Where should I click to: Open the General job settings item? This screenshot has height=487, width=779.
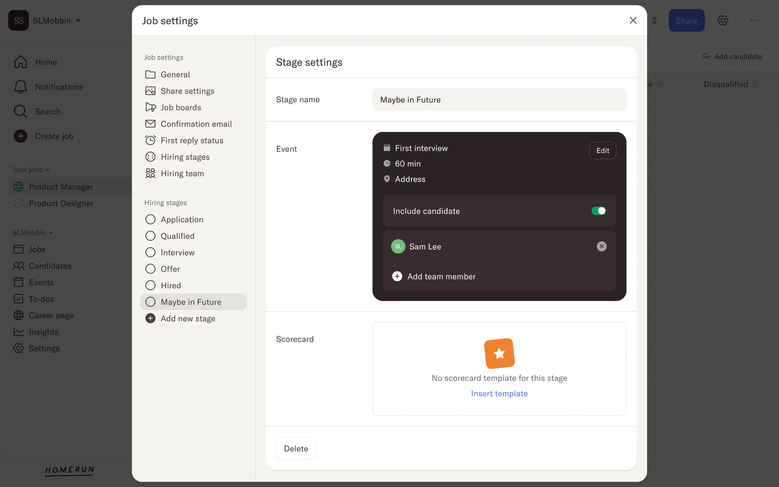pos(175,74)
